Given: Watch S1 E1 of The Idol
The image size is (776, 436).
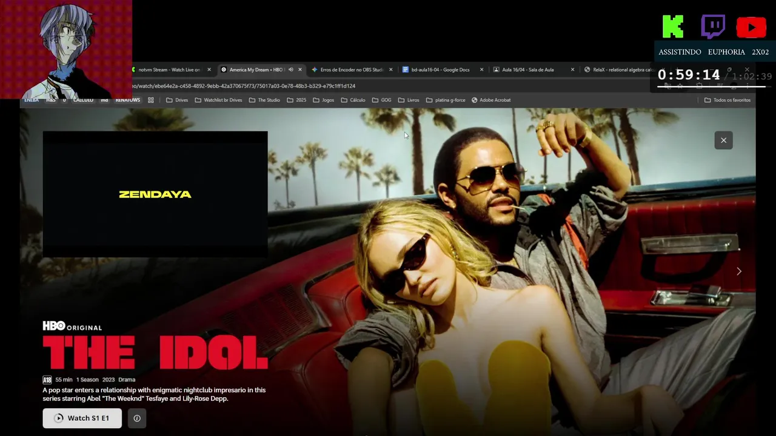Looking at the screenshot, I should pyautogui.click(x=82, y=418).
